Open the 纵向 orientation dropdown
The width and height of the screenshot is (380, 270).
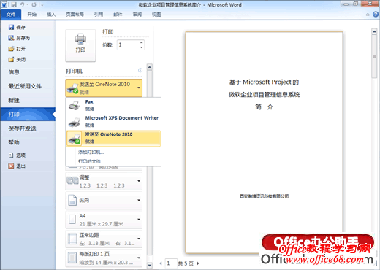coord(104,201)
